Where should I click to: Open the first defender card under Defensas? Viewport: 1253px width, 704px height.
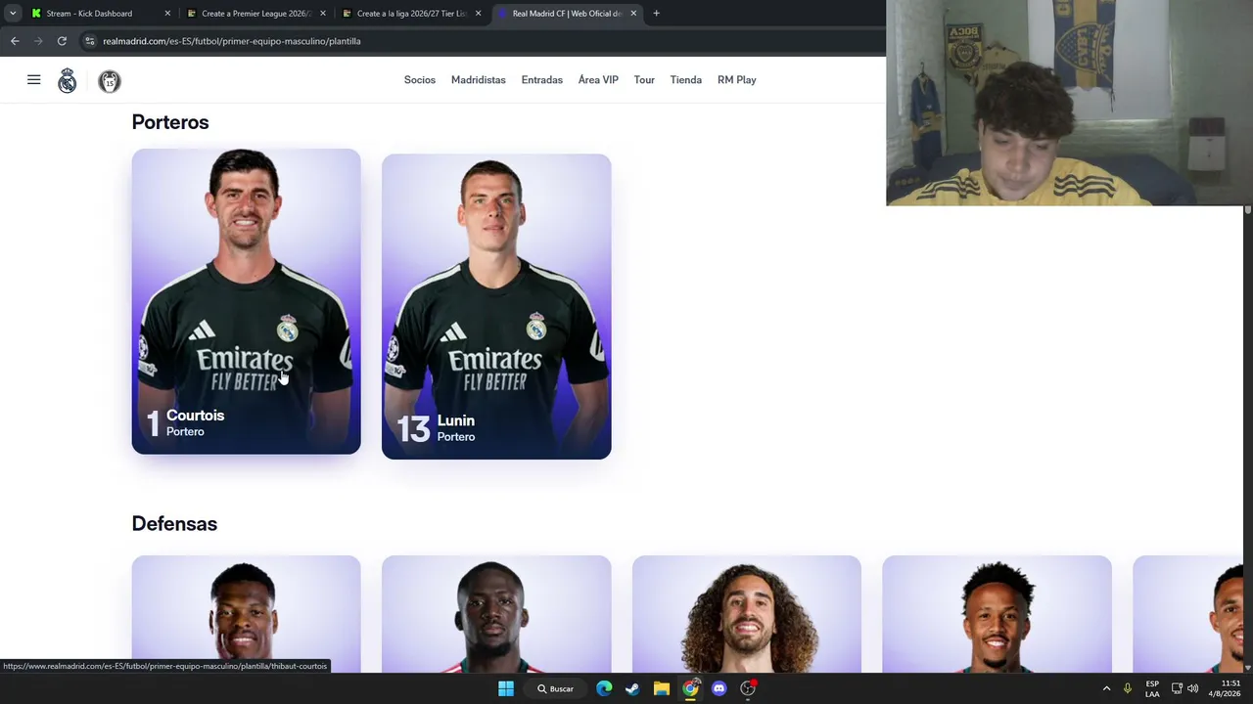[x=246, y=614]
